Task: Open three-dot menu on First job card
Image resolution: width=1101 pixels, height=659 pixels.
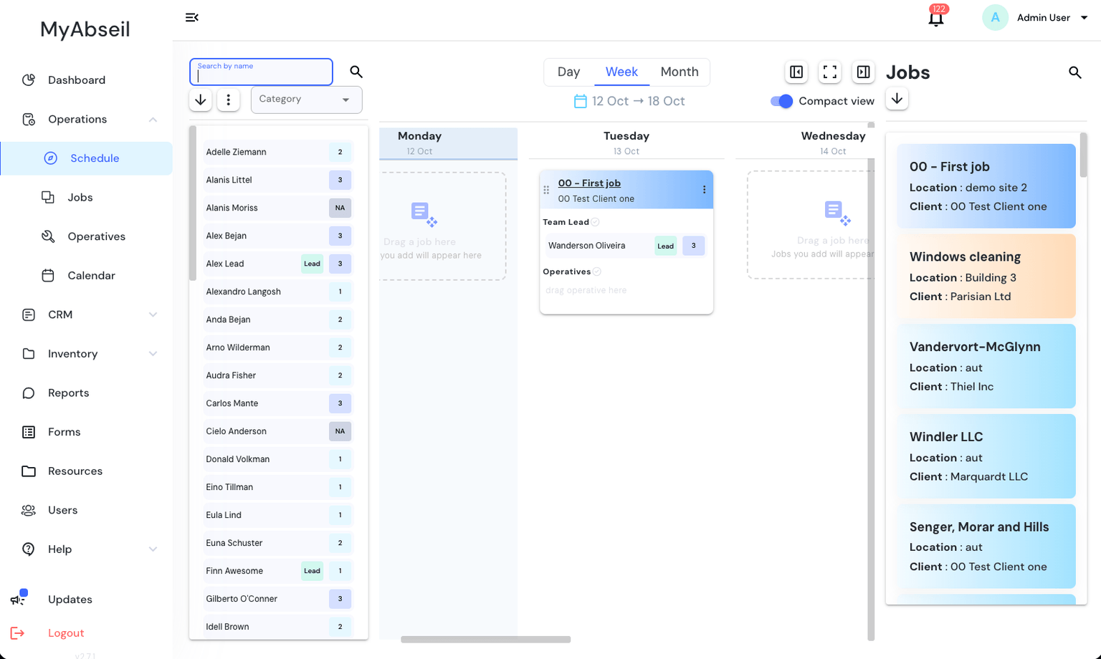Action: [x=705, y=190]
